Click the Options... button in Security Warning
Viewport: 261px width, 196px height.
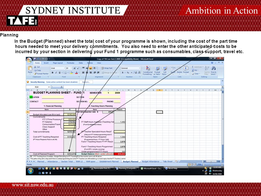click(x=86, y=82)
